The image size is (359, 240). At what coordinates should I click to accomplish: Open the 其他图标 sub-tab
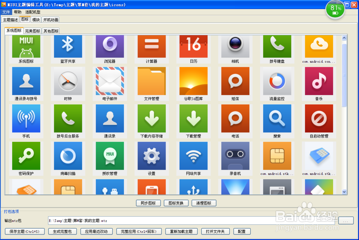(x=51, y=31)
